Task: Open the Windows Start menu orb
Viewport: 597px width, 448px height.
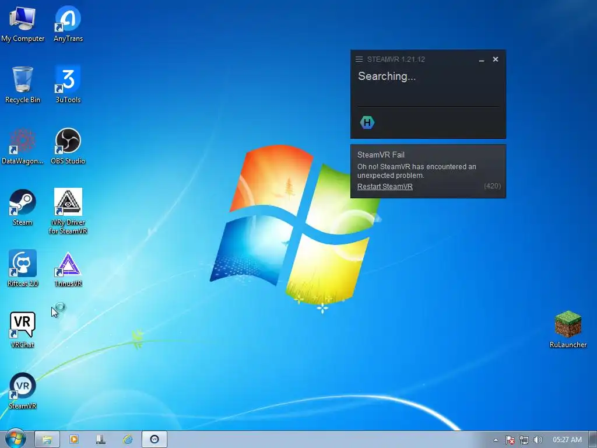Action: click(x=15, y=439)
